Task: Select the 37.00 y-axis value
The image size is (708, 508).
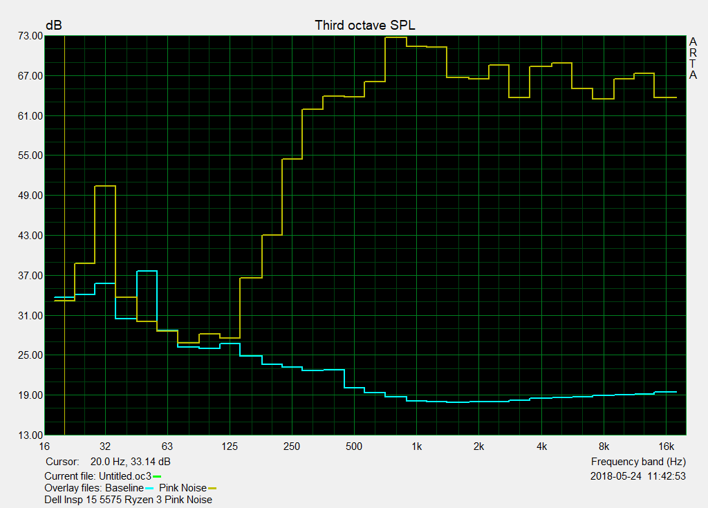Action: click(30, 276)
